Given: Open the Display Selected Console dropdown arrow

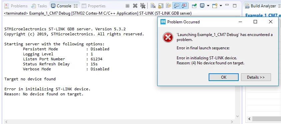Looking at the screenshot, I should (208, 6).
